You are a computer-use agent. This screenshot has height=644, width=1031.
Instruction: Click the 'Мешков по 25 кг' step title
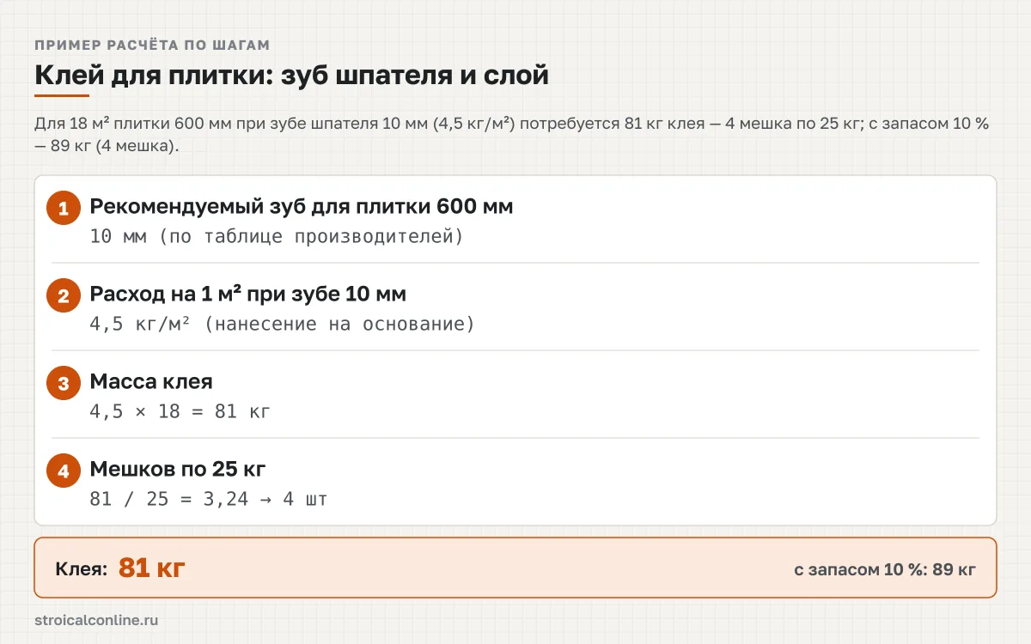pyautogui.click(x=178, y=470)
